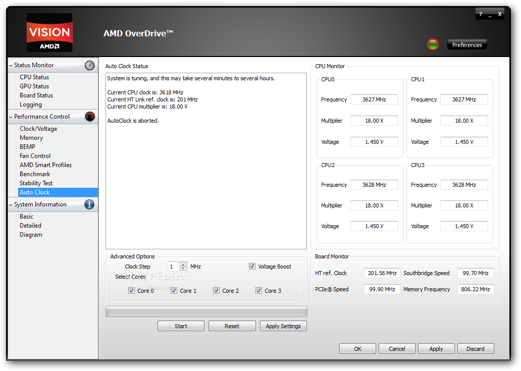Open Basic system information

pyautogui.click(x=26, y=217)
